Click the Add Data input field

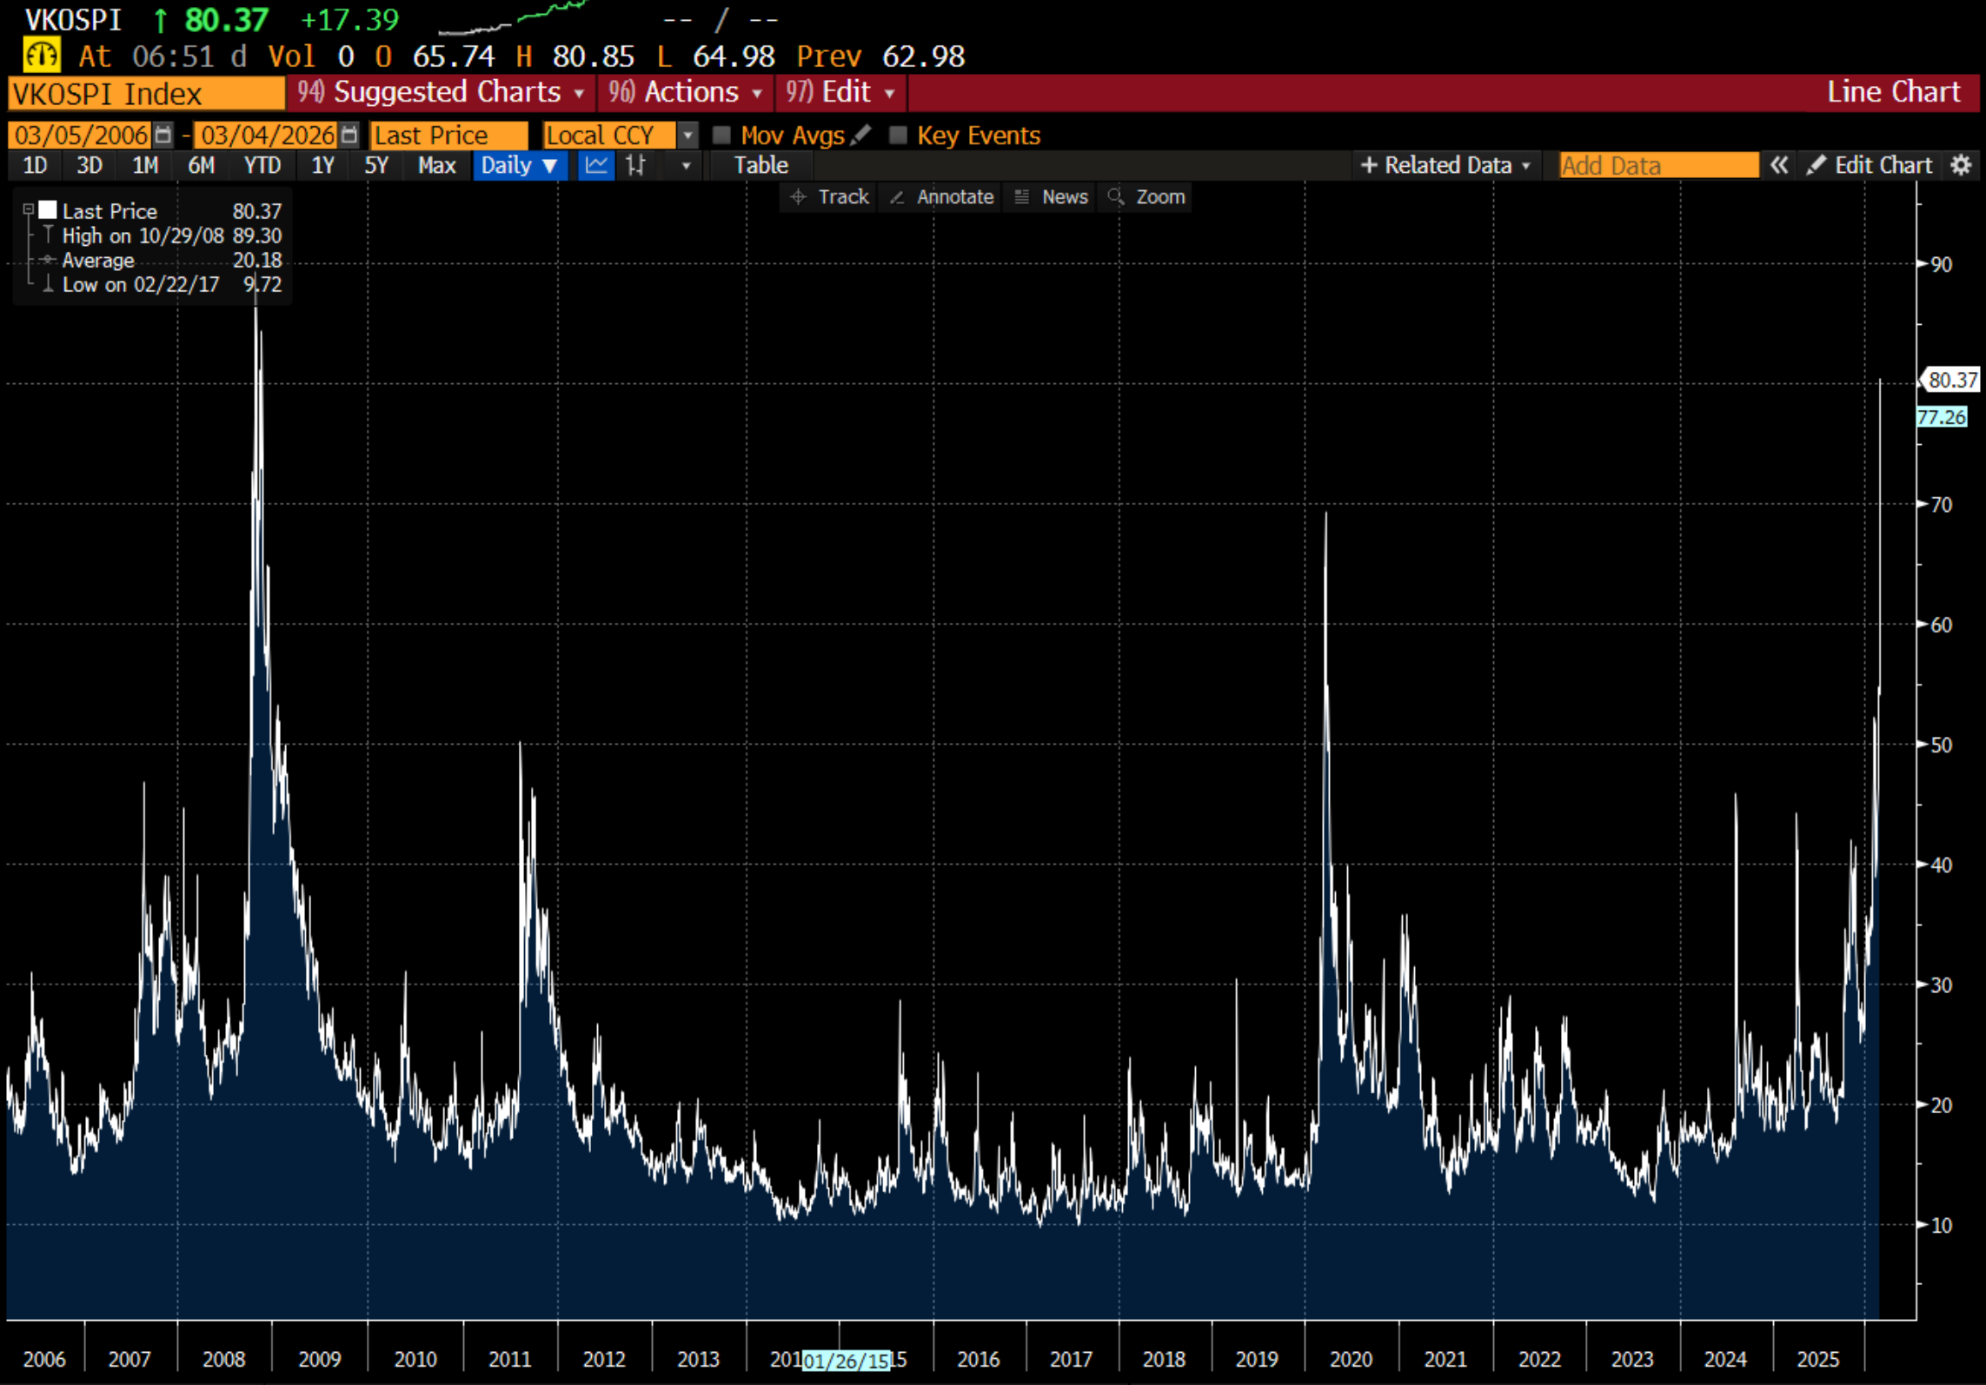point(1657,165)
